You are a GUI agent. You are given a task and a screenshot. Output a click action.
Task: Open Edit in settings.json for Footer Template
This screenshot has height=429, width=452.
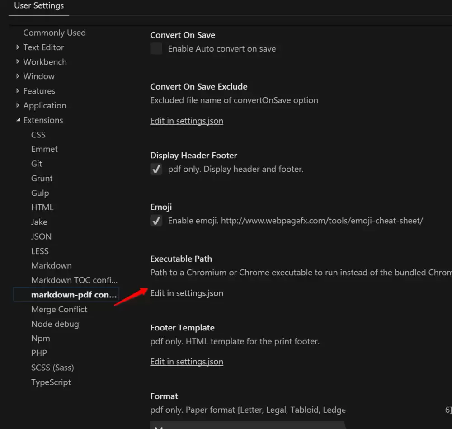(x=187, y=362)
